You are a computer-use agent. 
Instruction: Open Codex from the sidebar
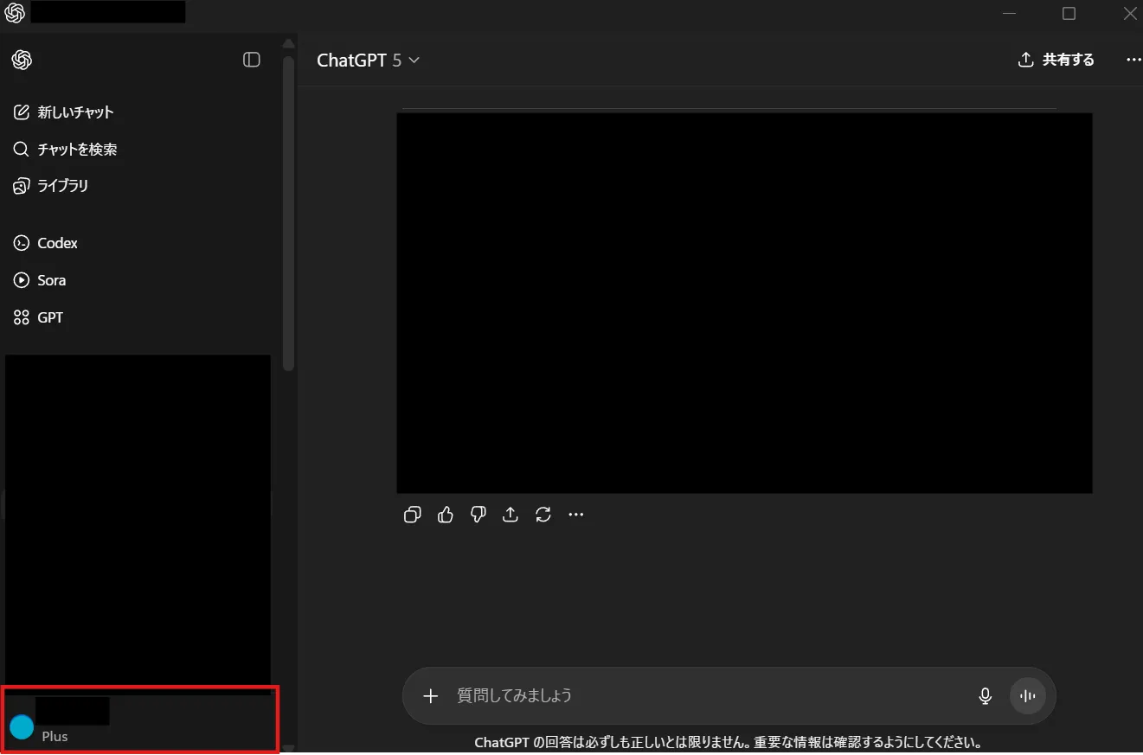click(x=57, y=244)
